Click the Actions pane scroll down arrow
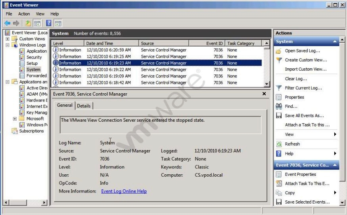 (x=342, y=202)
